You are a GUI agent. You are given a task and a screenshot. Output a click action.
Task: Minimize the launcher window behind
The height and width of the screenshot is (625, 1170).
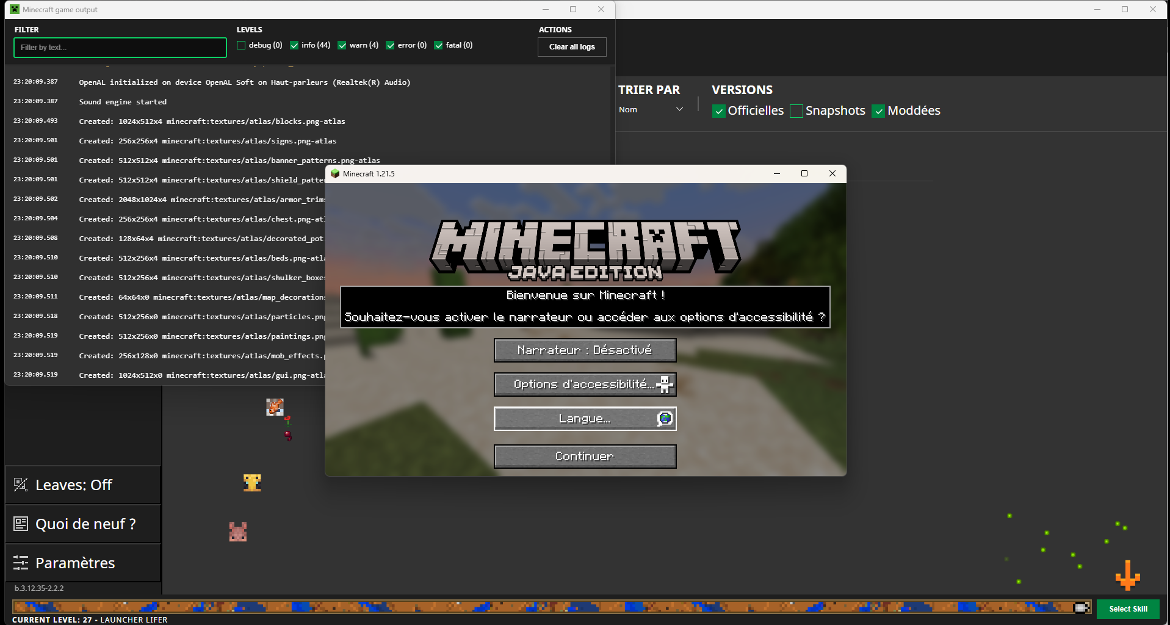coord(1097,9)
